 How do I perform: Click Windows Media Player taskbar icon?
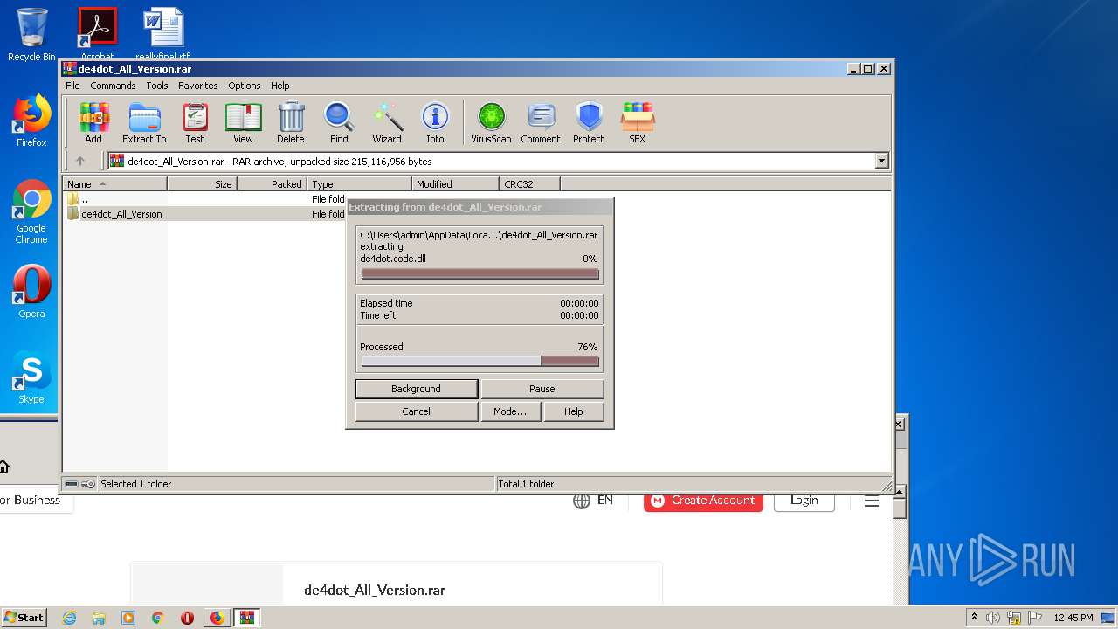(128, 618)
